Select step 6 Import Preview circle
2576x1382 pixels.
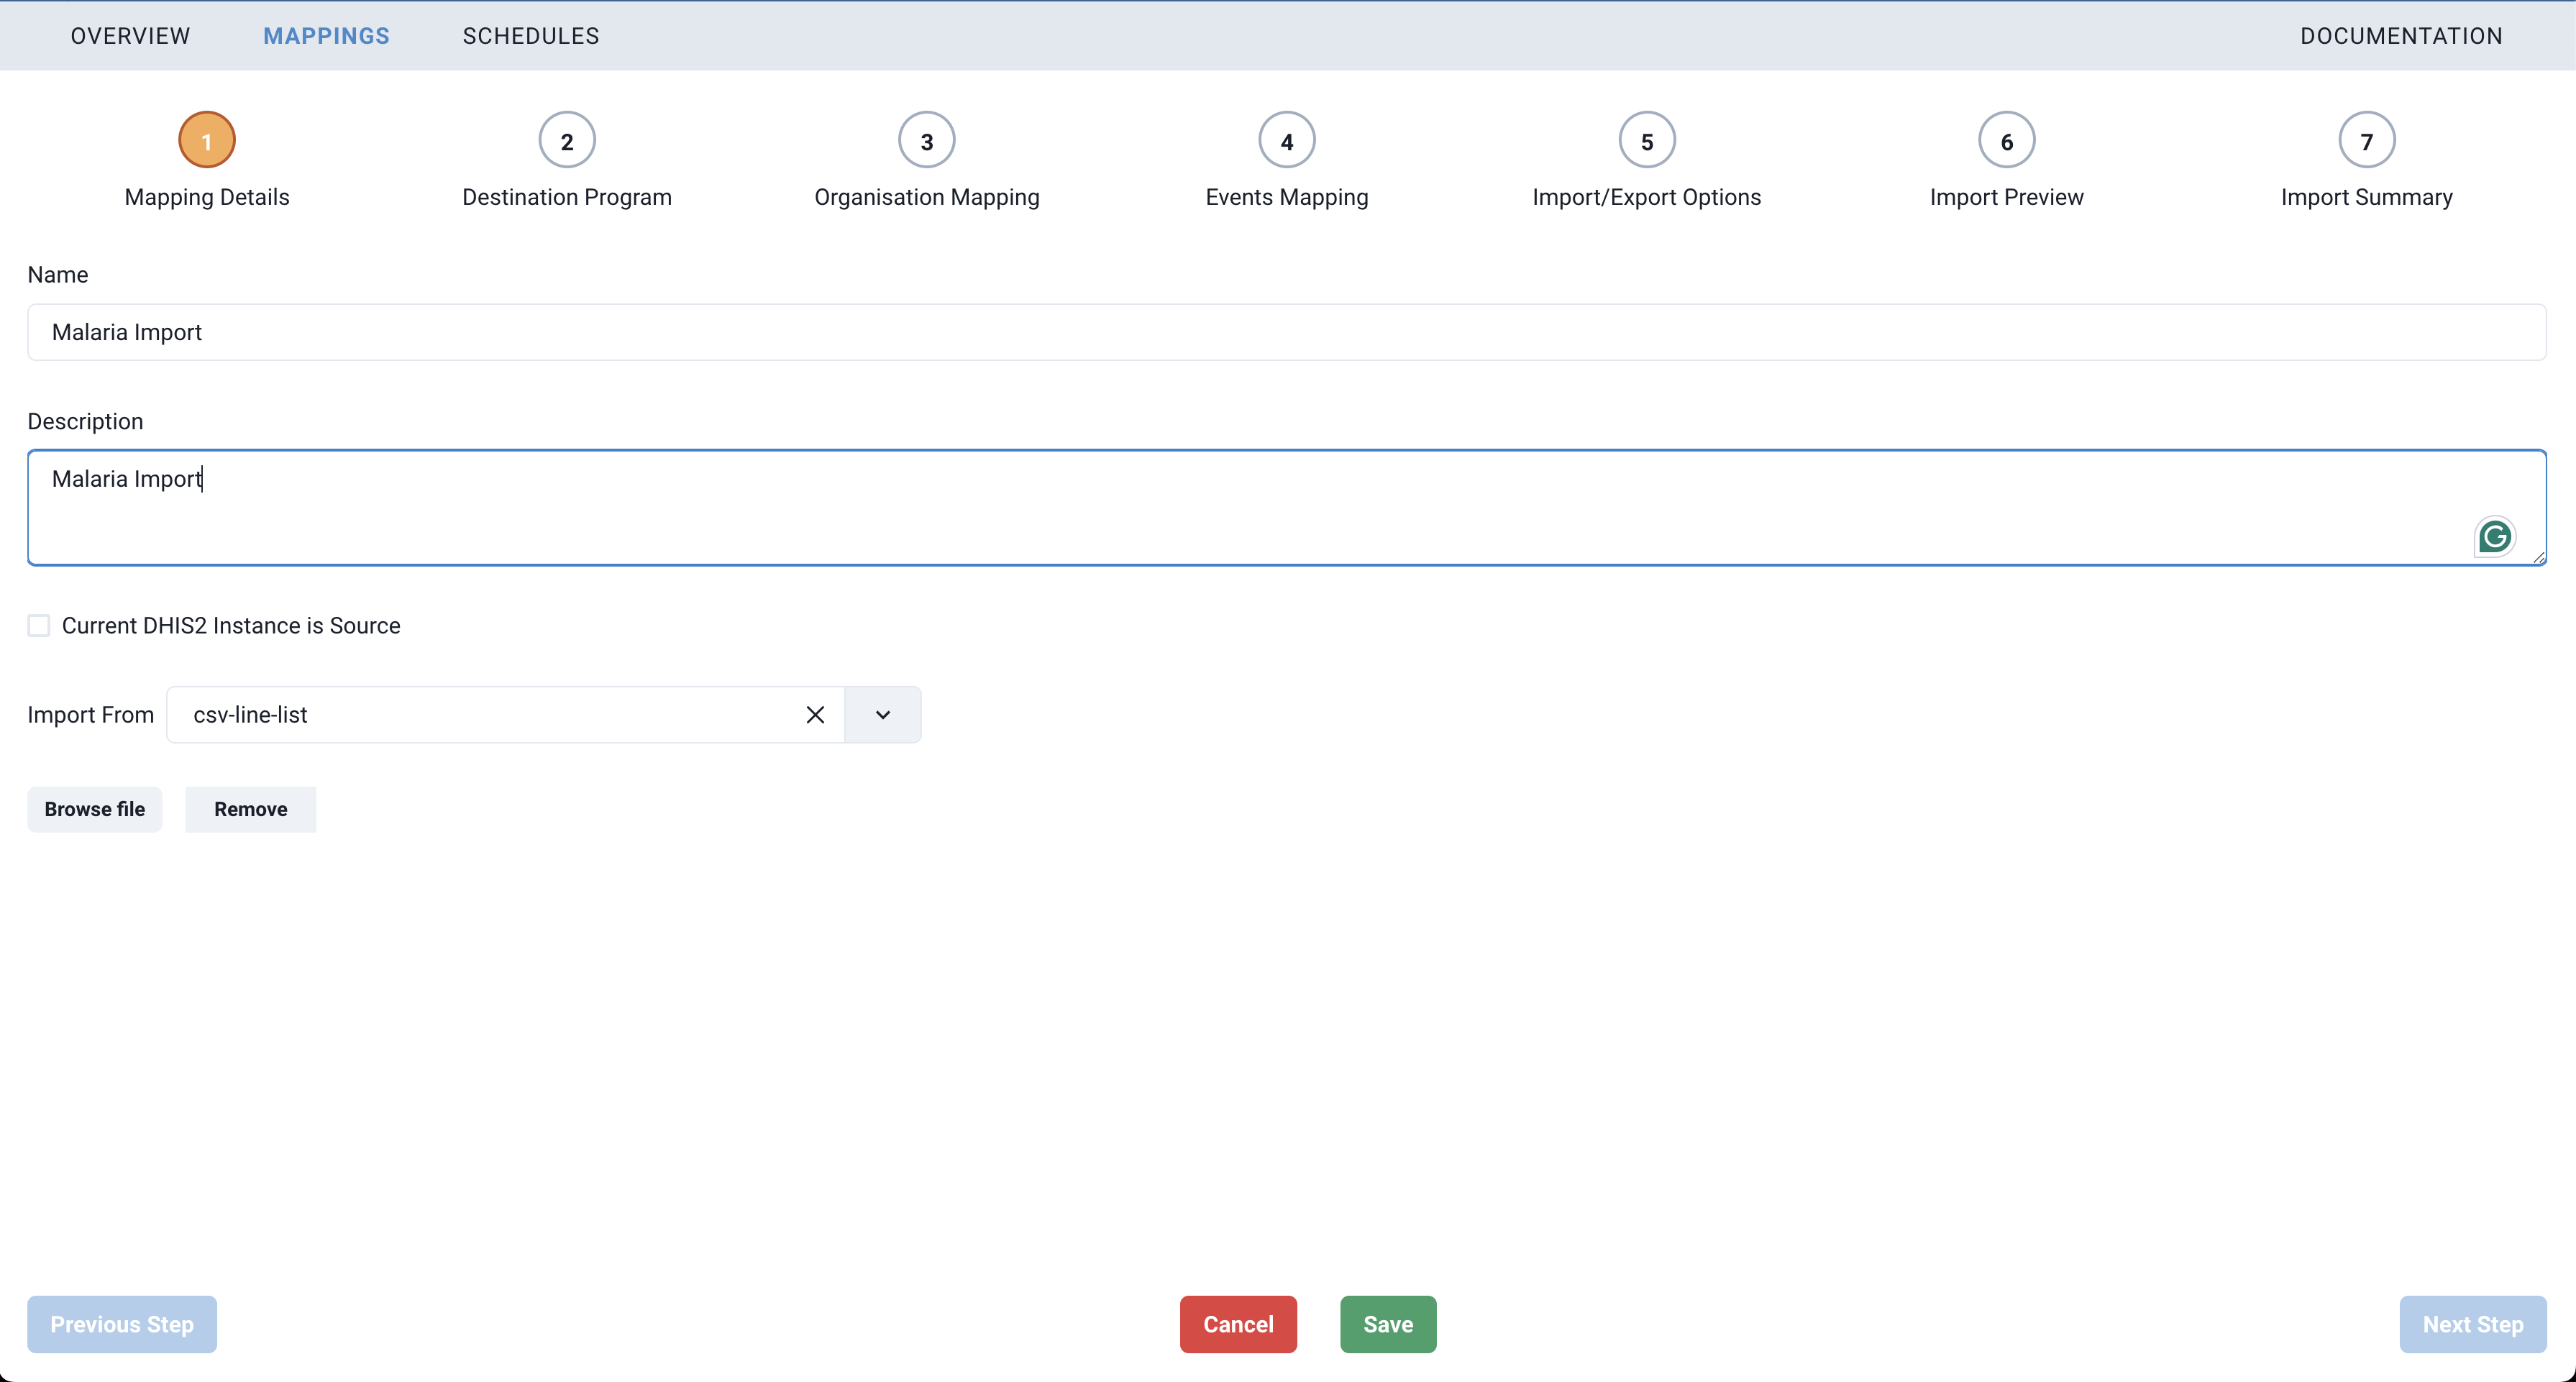pyautogui.click(x=2007, y=140)
